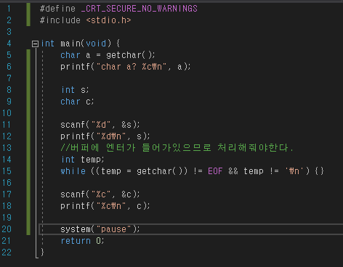Click on <stdio.h> include text

pyautogui.click(x=109, y=20)
